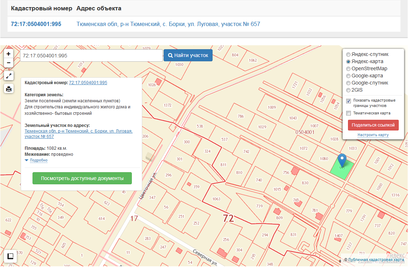Open cadastral number link in info panel
The image size is (408, 267).
coord(88,83)
